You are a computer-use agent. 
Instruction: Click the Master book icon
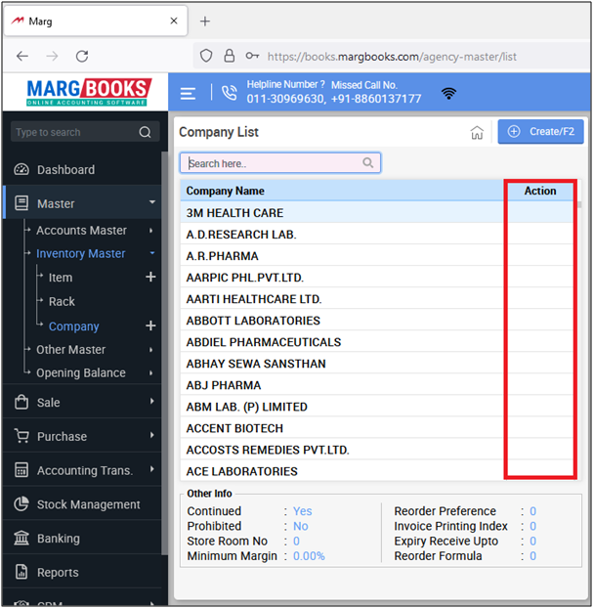[21, 203]
